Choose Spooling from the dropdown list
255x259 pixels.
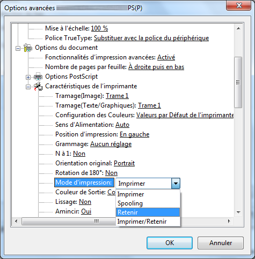tap(148, 203)
